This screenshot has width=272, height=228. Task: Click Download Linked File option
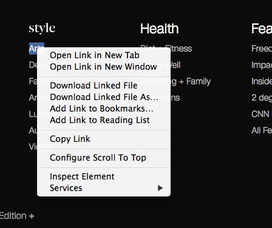[104, 85]
